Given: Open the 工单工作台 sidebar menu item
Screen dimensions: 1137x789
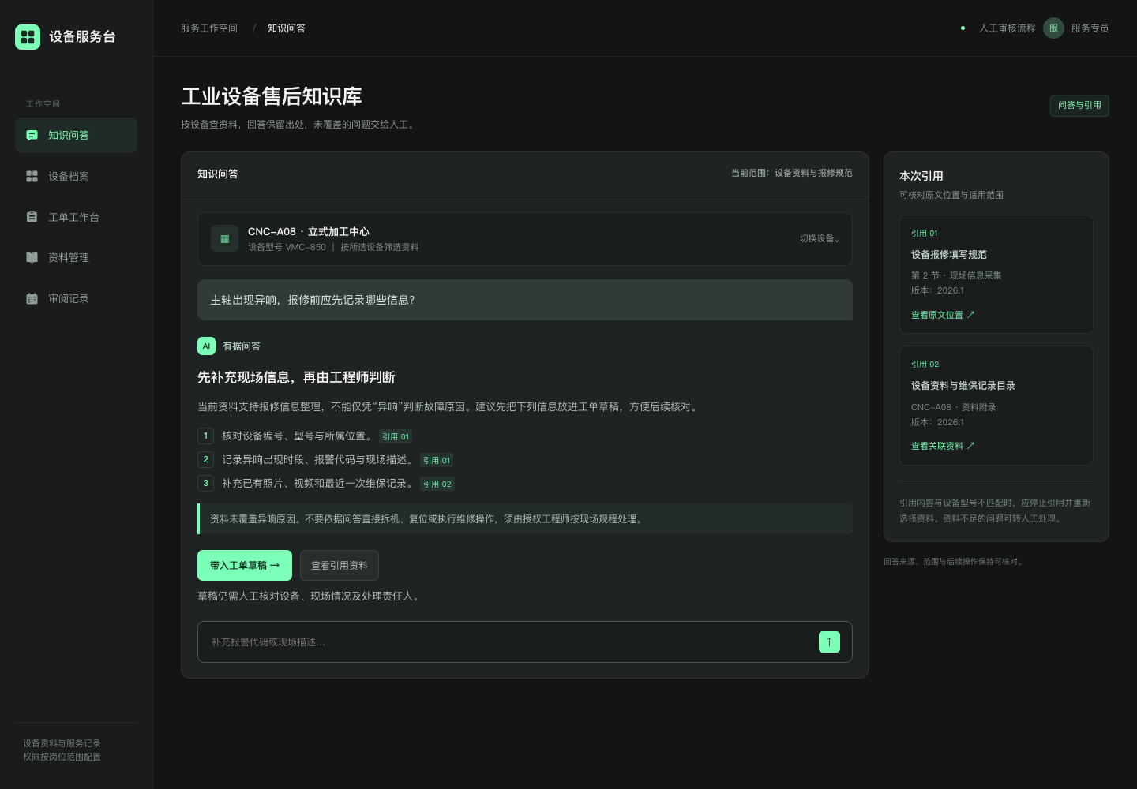Looking at the screenshot, I should pos(76,217).
